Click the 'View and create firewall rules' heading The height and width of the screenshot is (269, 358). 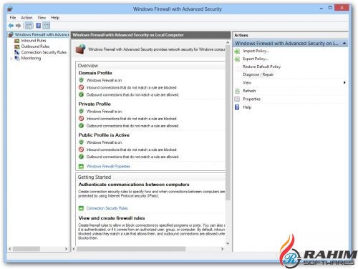click(112, 218)
